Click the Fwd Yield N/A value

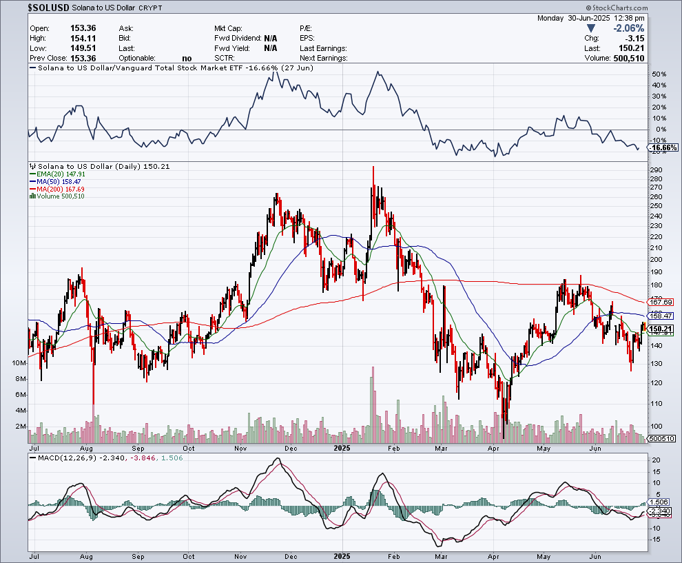point(271,48)
